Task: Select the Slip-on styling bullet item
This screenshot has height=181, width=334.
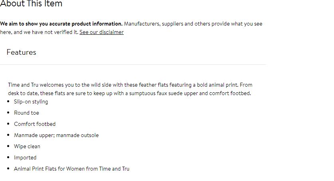Action: click(31, 102)
